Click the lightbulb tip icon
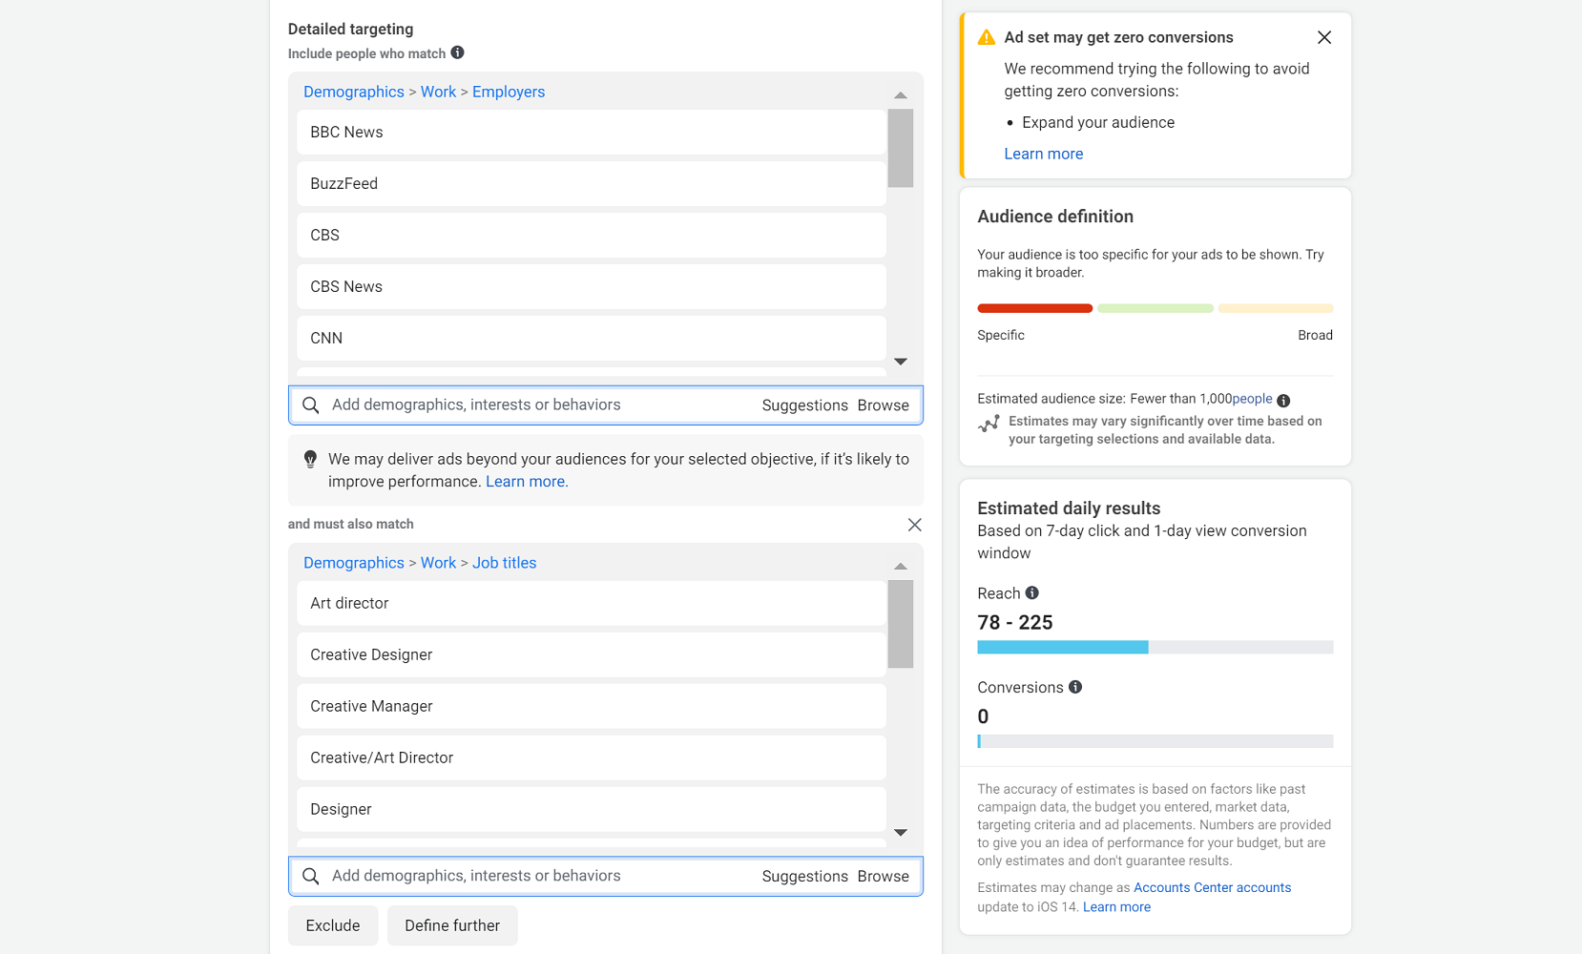The image size is (1582, 954). pyautogui.click(x=310, y=459)
